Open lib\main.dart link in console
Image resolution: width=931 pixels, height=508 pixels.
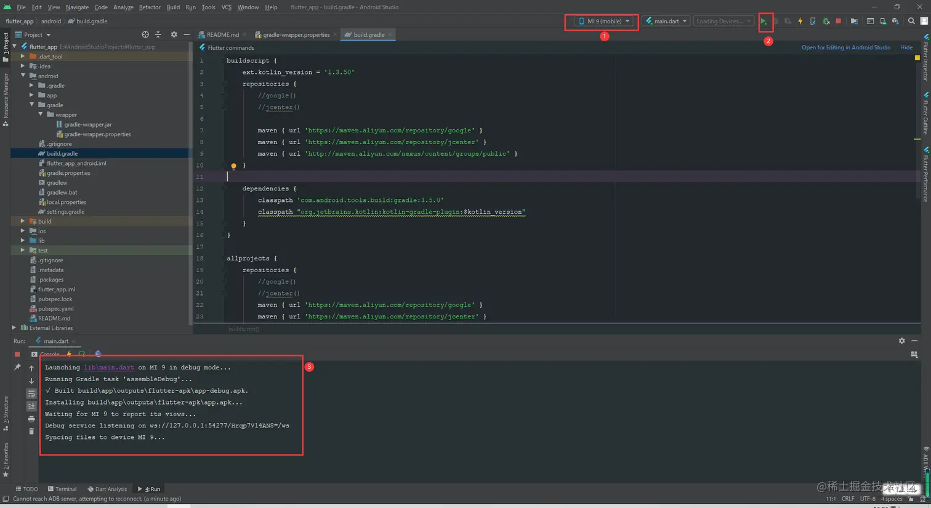click(x=109, y=368)
